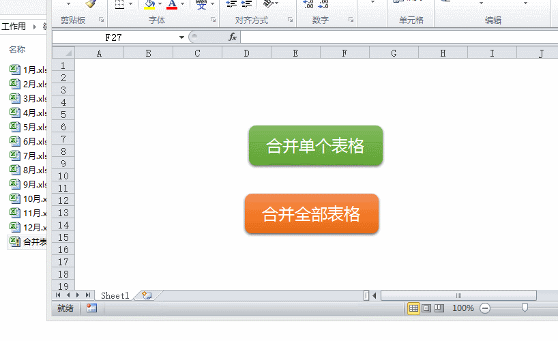Screen dimensions: 558x341
Task: Click the fill color bucket icon
Action: click(150, 4)
